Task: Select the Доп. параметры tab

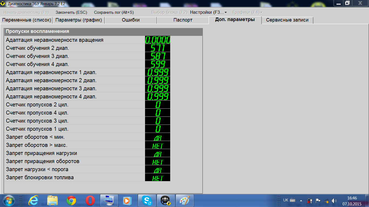Action: pos(235,20)
